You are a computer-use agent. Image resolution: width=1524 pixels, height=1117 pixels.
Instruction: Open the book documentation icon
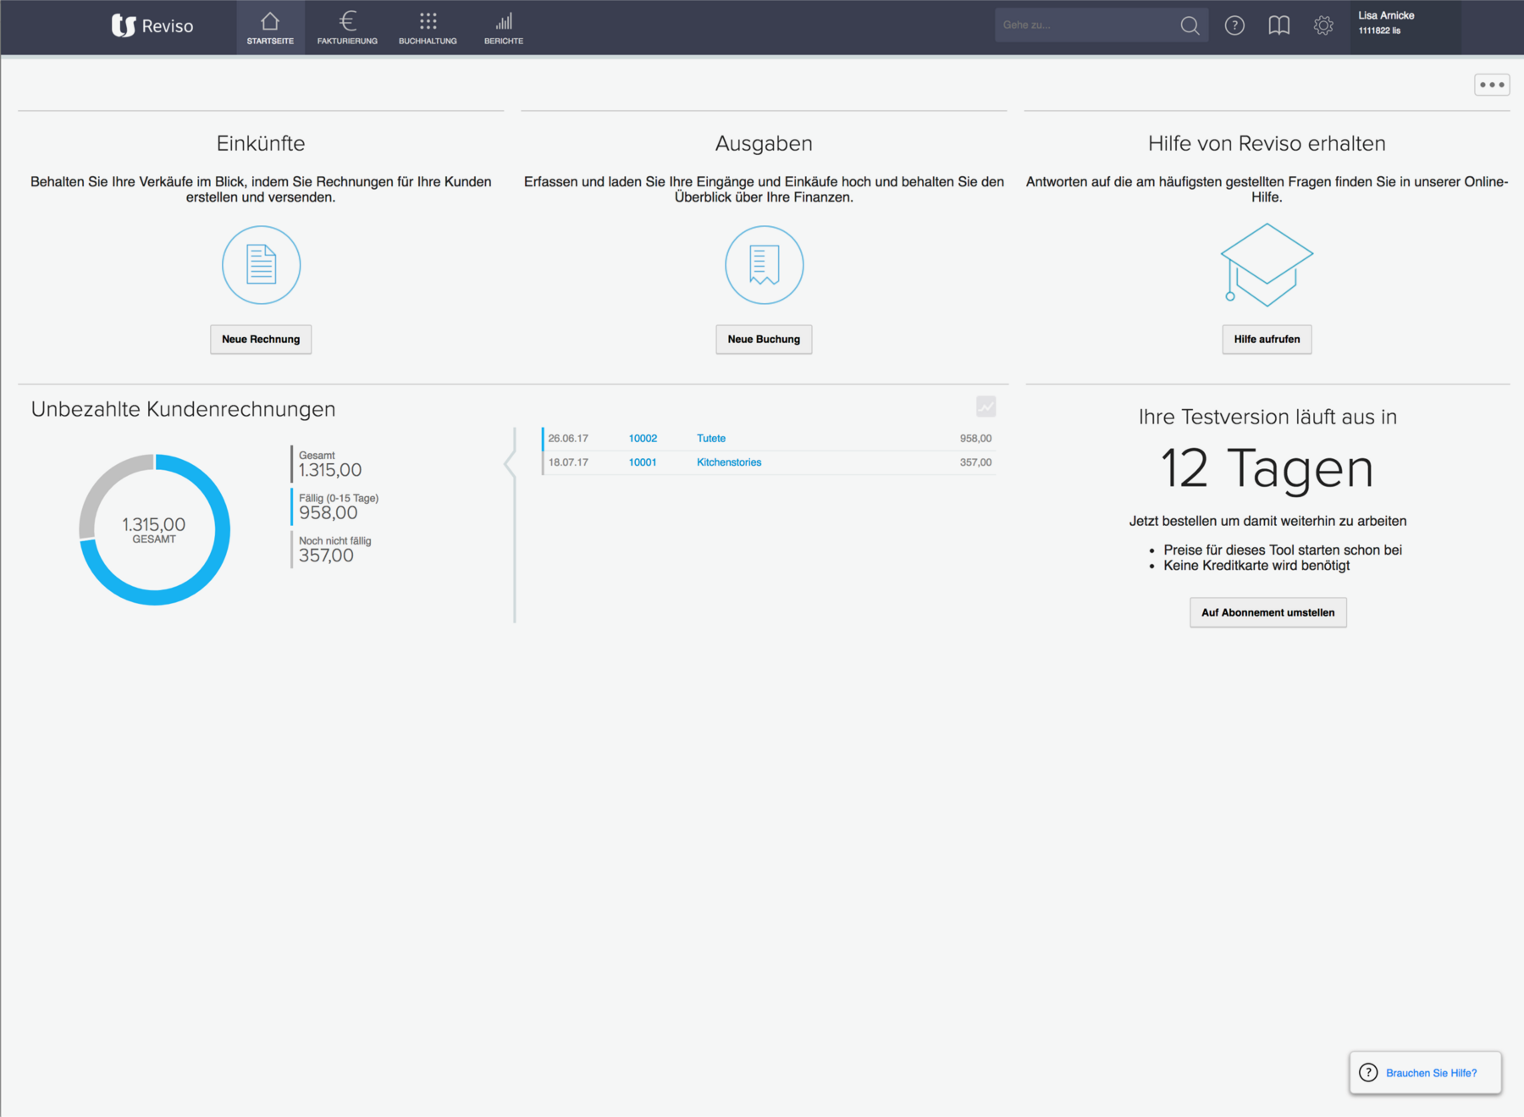coord(1279,25)
